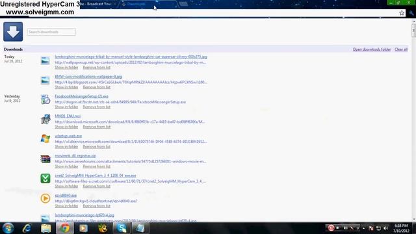Screen dimensions: 416x234
Task: Open Windows Explorer folder on taskbar
Action: 45,228
